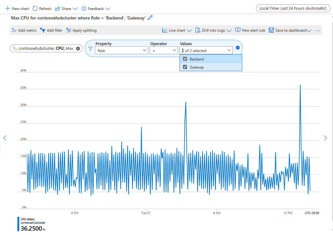Open the Line chart type menu

177,30
